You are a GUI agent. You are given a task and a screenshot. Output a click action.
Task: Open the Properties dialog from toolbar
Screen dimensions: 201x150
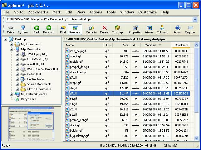pos(135,29)
